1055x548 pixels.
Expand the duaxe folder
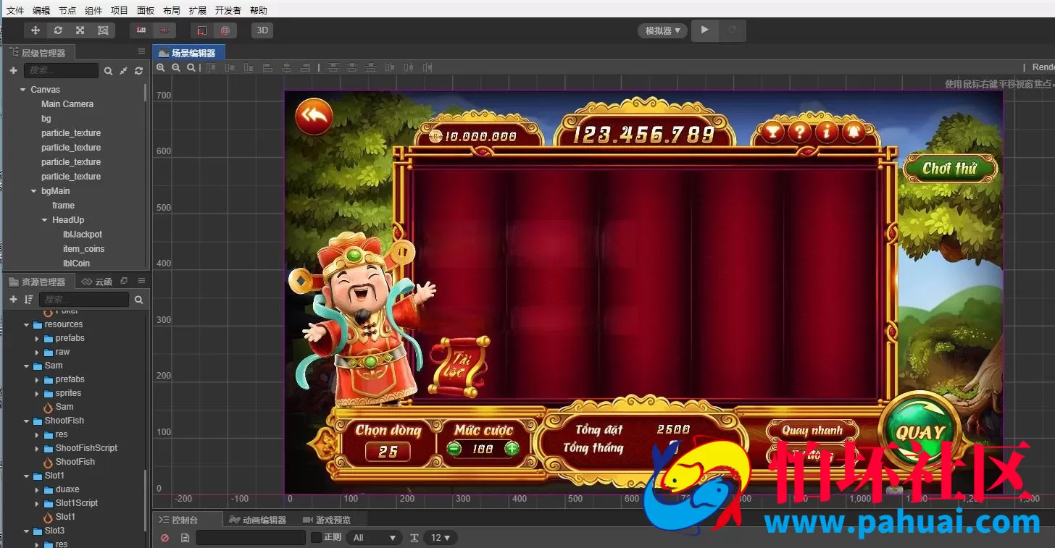pyautogui.click(x=38, y=489)
